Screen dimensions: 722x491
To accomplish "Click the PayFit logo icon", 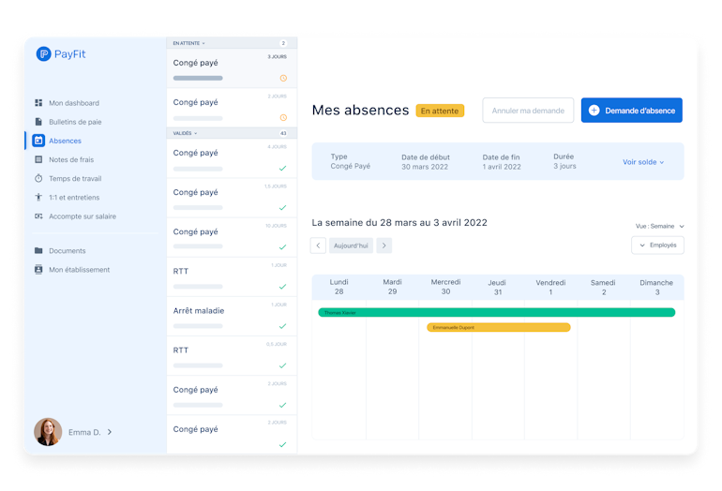I will (43, 53).
